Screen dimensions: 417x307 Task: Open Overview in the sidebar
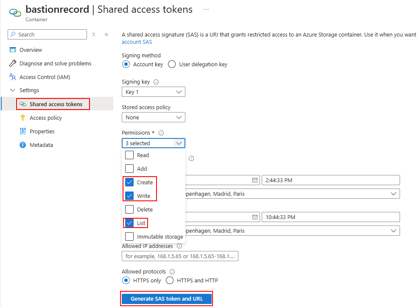[x=31, y=50]
